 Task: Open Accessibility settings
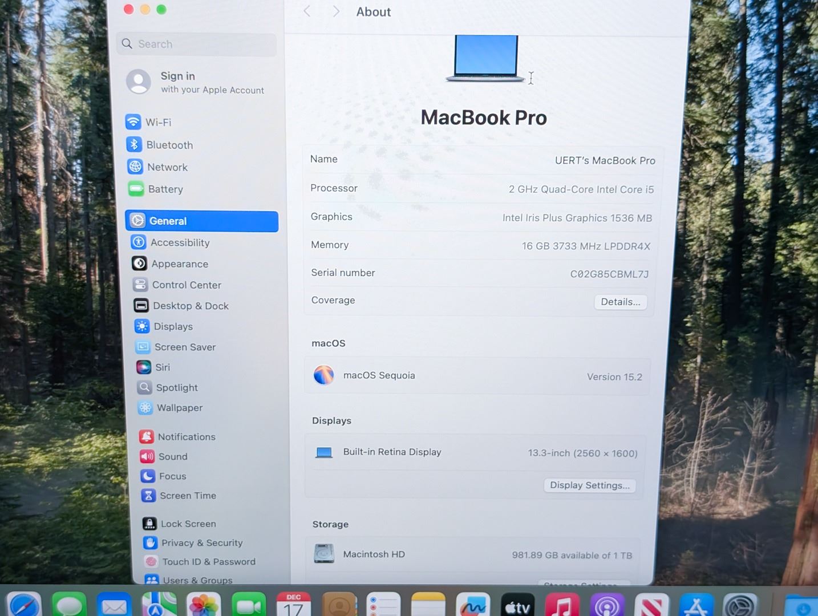pyautogui.click(x=180, y=242)
